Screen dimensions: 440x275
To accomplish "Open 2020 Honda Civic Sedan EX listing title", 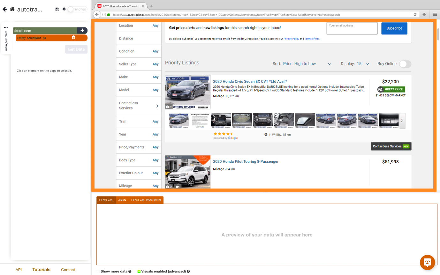I will tap(250, 81).
